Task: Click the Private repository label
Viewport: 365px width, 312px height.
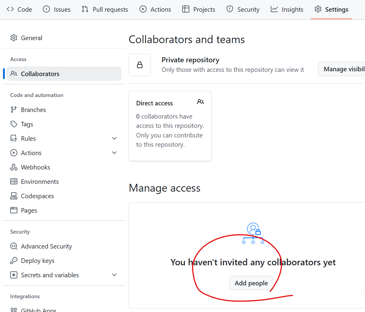Action: (191, 60)
